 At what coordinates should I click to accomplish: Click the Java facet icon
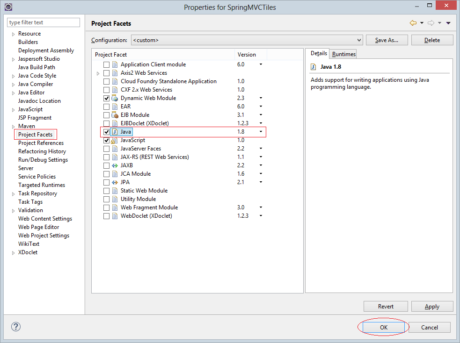pos(115,132)
